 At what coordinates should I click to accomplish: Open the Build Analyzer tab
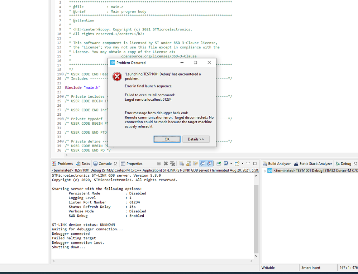coord(277,164)
